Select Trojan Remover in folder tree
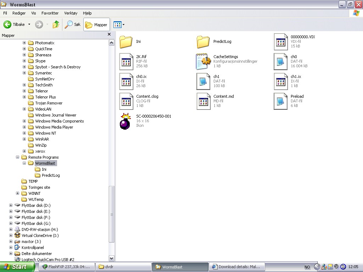 coord(49,103)
